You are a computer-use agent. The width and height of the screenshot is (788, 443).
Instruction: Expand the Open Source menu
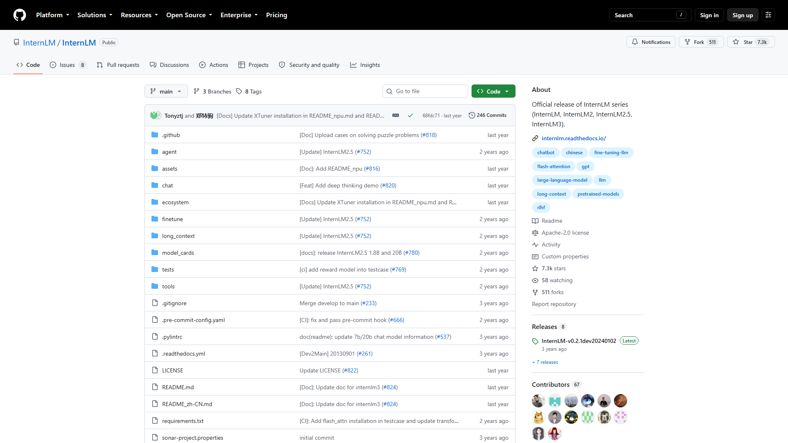(189, 15)
